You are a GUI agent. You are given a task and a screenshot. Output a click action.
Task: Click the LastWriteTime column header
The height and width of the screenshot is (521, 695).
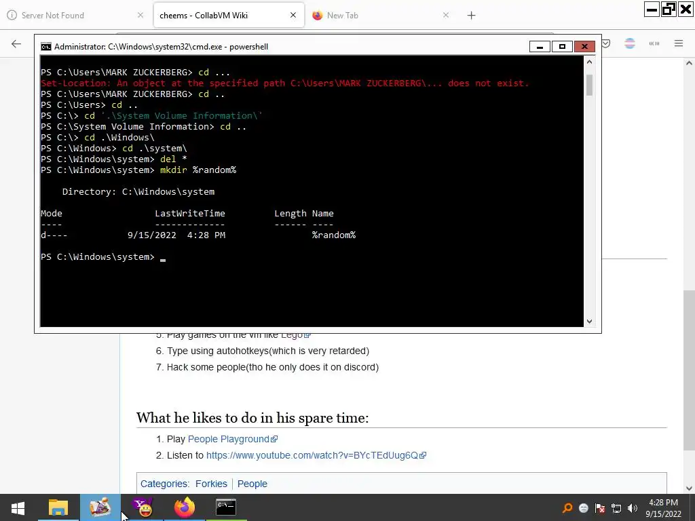point(190,214)
